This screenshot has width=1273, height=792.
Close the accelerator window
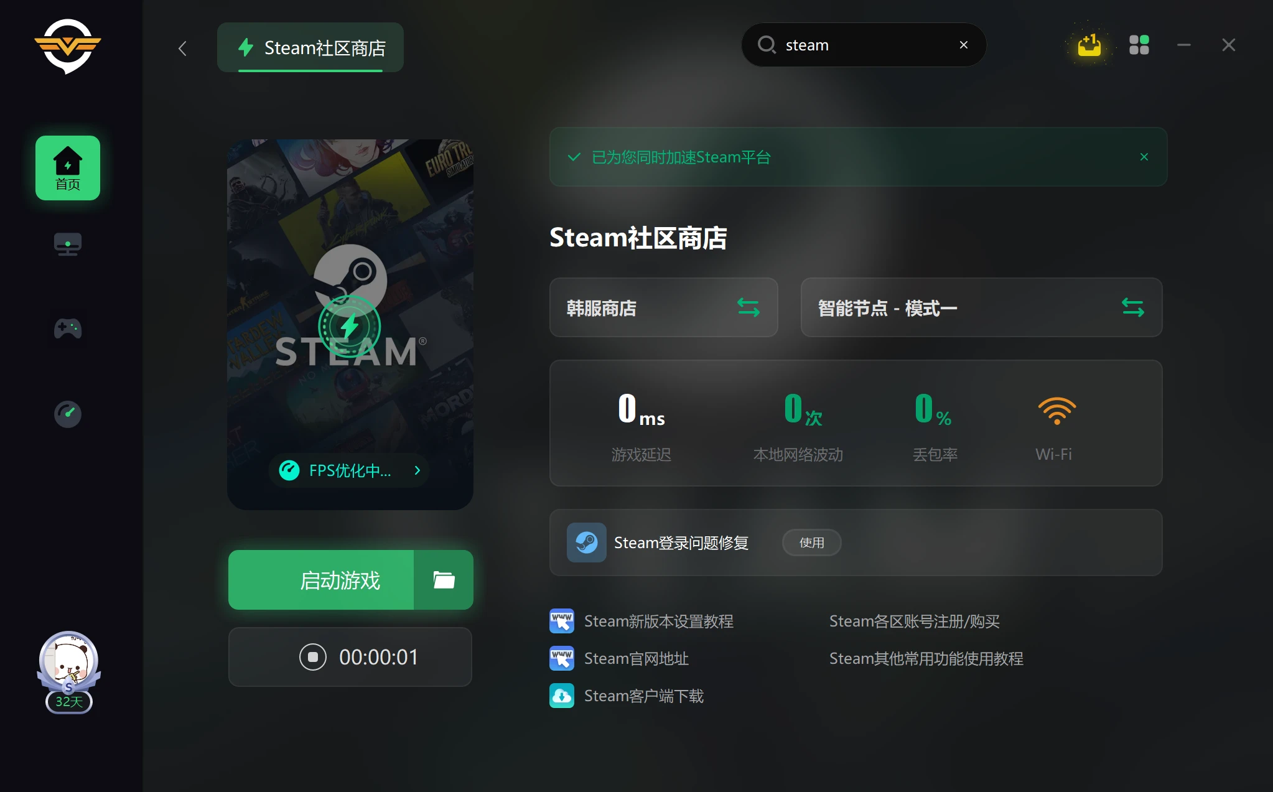click(1229, 45)
